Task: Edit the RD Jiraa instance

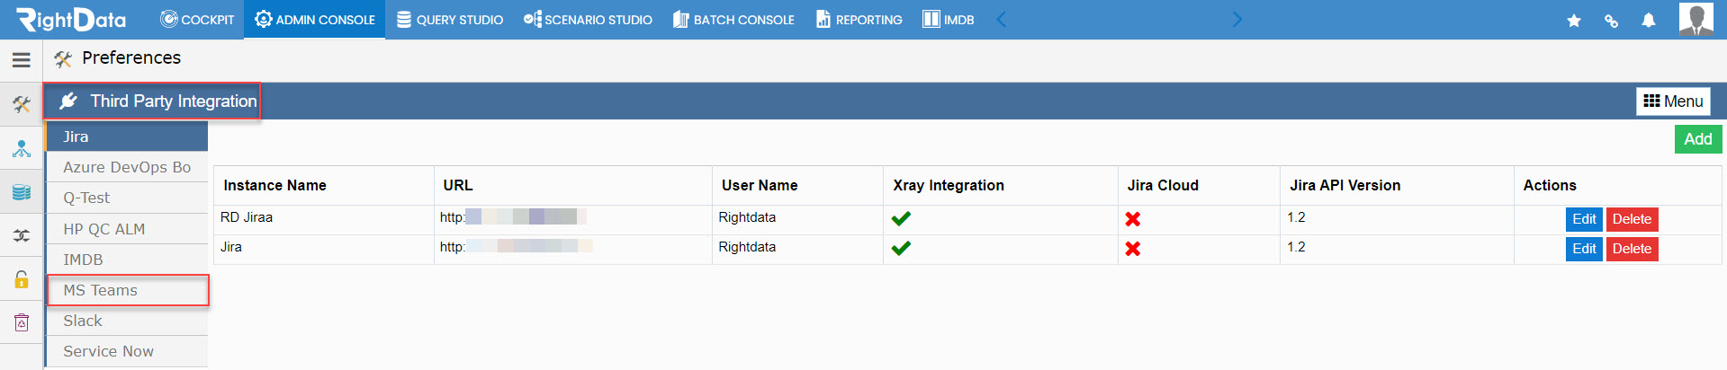Action: (x=1584, y=219)
